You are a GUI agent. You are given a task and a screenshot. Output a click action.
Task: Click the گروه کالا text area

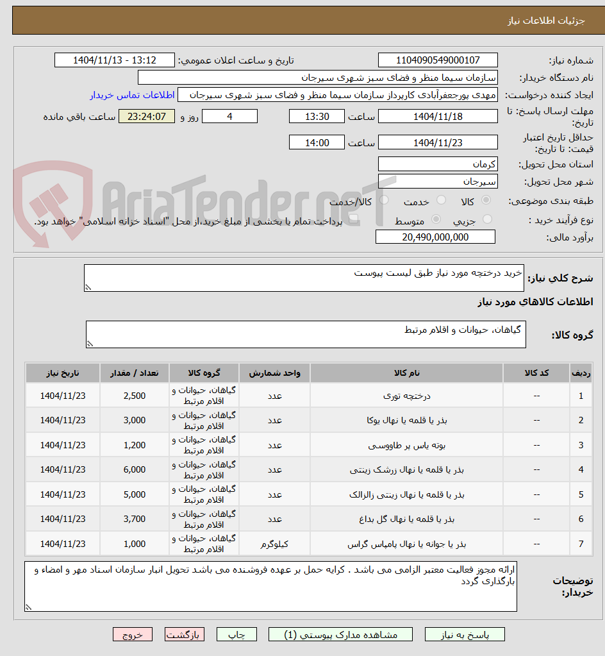click(x=306, y=334)
